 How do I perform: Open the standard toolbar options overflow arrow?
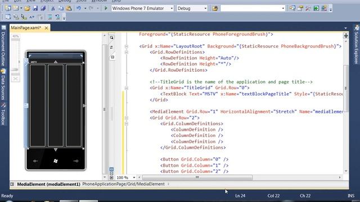click(331, 9)
